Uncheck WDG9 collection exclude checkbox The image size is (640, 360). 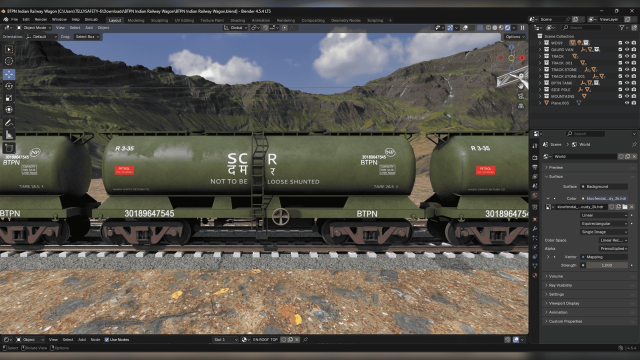[620, 43]
